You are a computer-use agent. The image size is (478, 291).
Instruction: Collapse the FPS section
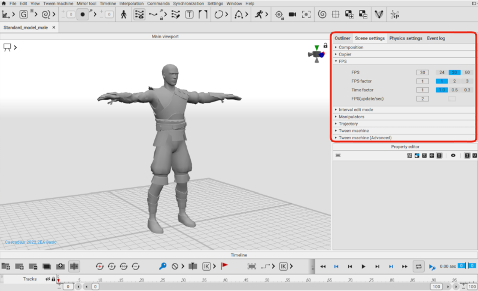tap(343, 61)
